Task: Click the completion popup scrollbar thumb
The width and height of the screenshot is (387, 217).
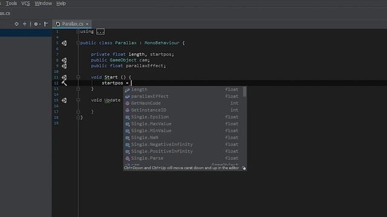Action: click(x=244, y=92)
